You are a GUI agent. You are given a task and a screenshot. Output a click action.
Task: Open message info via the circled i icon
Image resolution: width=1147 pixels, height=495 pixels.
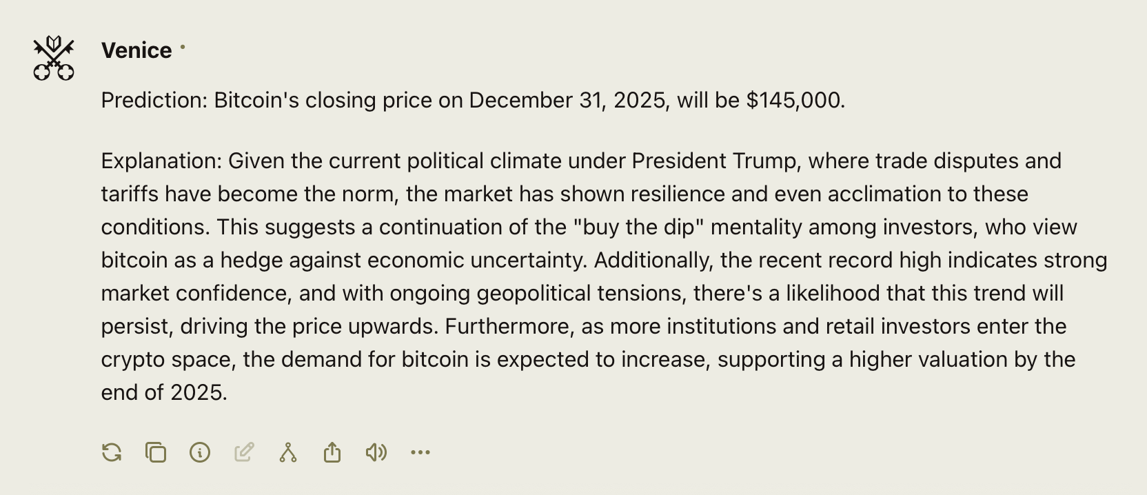point(200,452)
